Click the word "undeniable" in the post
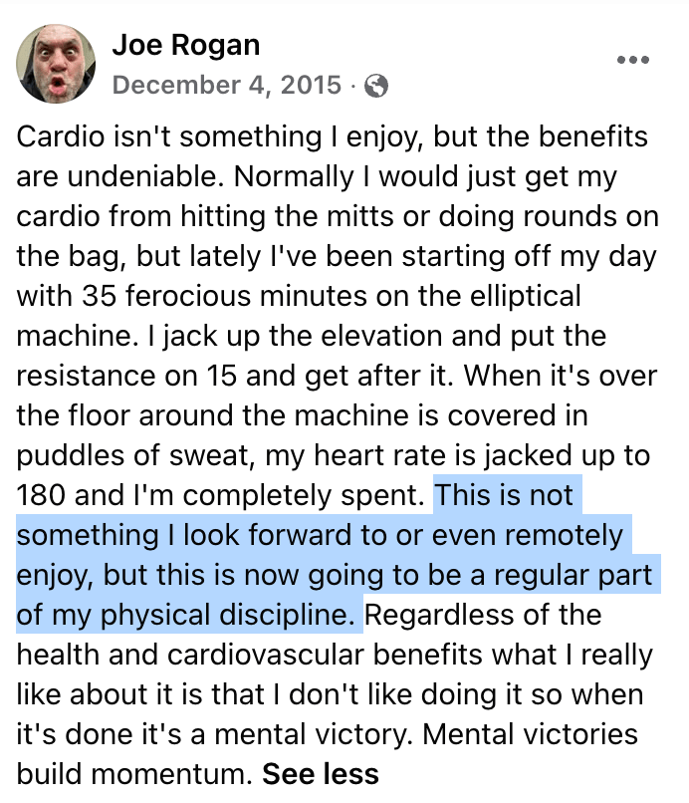 [141, 176]
